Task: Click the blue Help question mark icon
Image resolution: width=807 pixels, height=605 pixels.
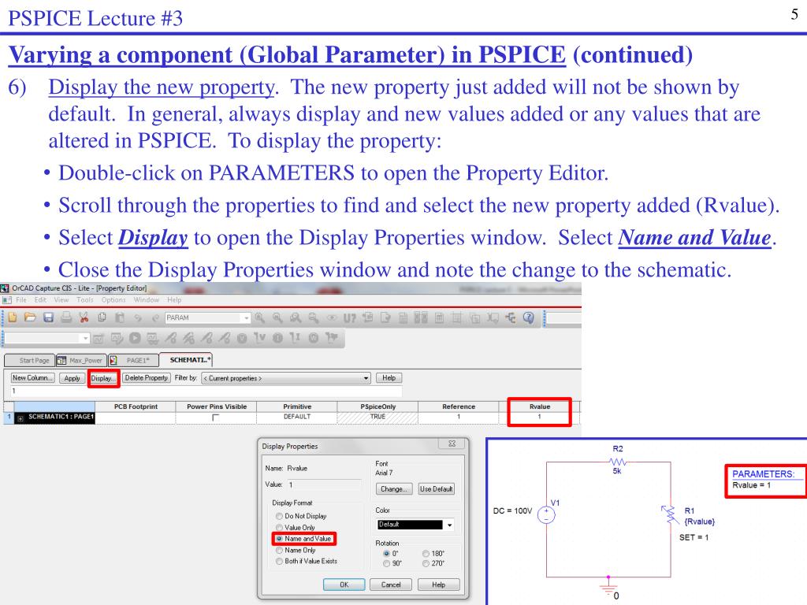Action: 529,318
